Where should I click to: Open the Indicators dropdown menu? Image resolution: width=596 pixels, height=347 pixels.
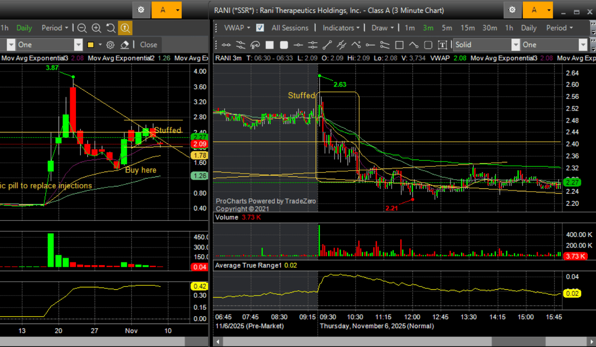[341, 28]
